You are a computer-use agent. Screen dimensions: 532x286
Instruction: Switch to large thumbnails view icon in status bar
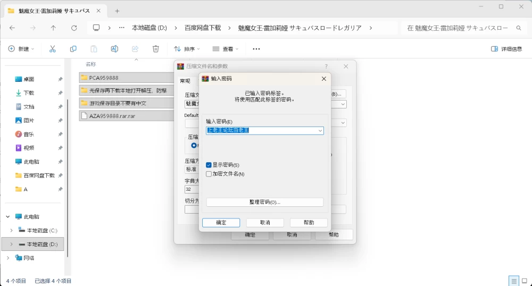click(x=525, y=281)
